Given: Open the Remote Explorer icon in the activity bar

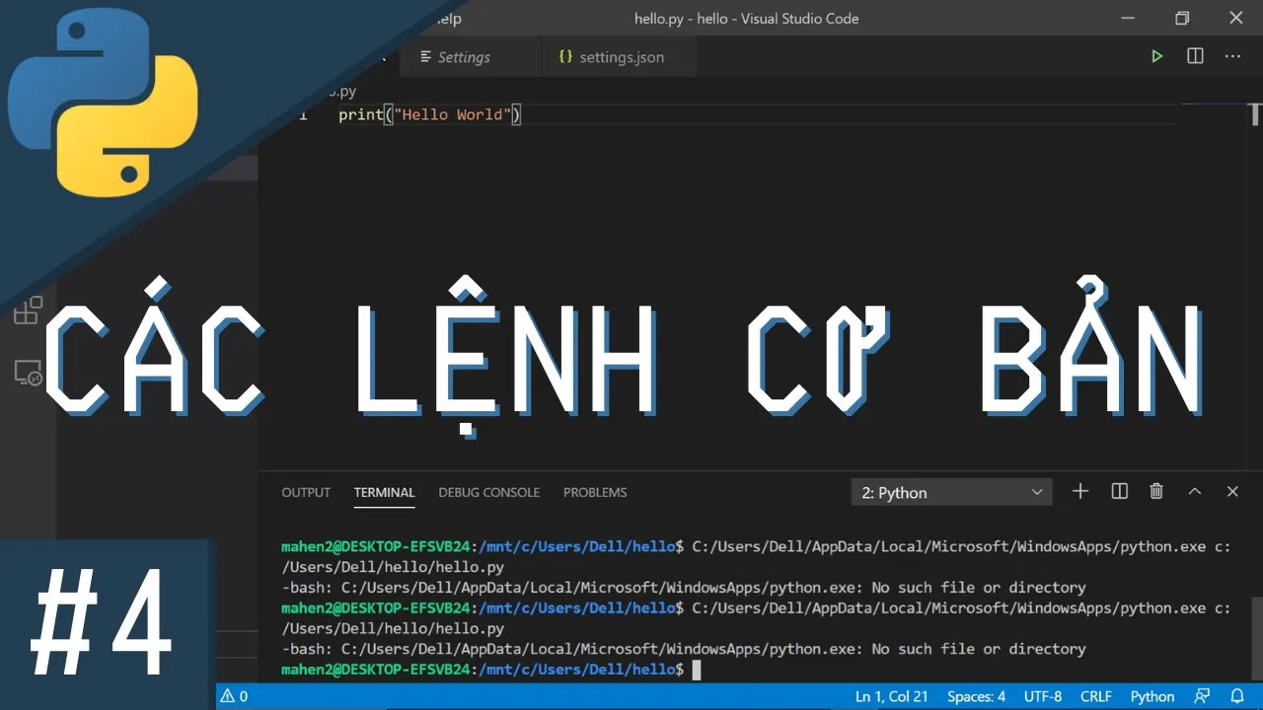Looking at the screenshot, I should (x=28, y=373).
